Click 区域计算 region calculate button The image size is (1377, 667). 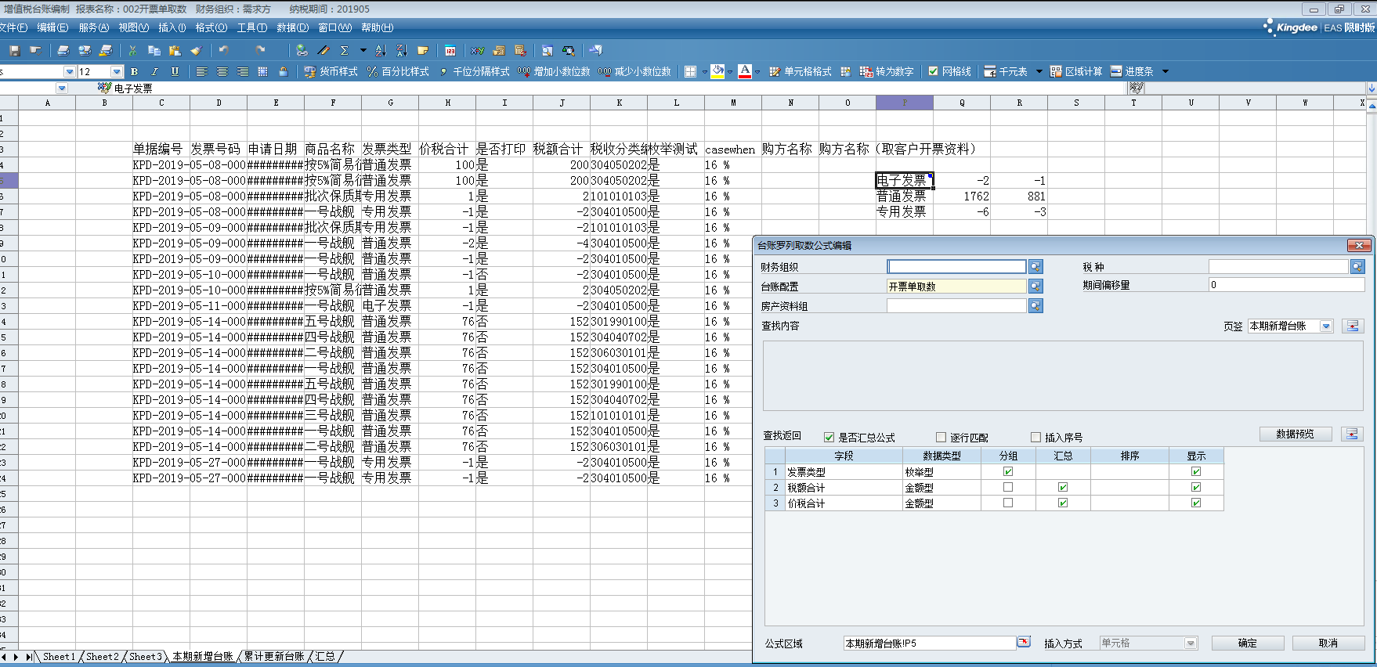tap(1075, 71)
